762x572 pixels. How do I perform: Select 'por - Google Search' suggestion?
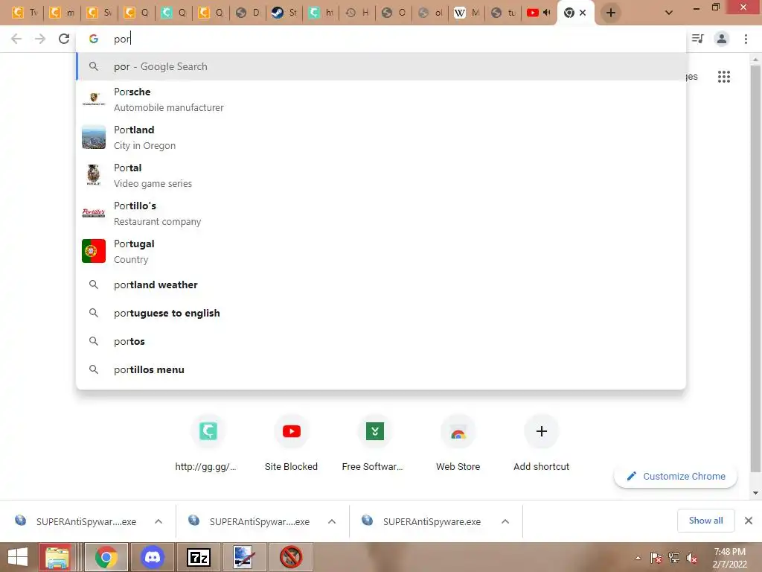click(382, 66)
